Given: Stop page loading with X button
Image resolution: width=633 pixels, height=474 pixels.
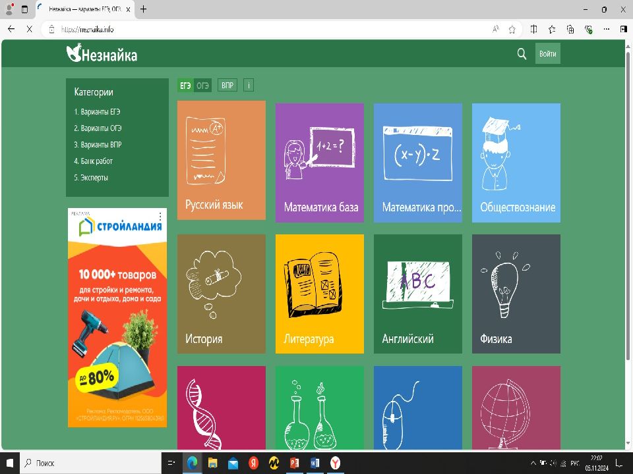Looking at the screenshot, I should [29, 29].
